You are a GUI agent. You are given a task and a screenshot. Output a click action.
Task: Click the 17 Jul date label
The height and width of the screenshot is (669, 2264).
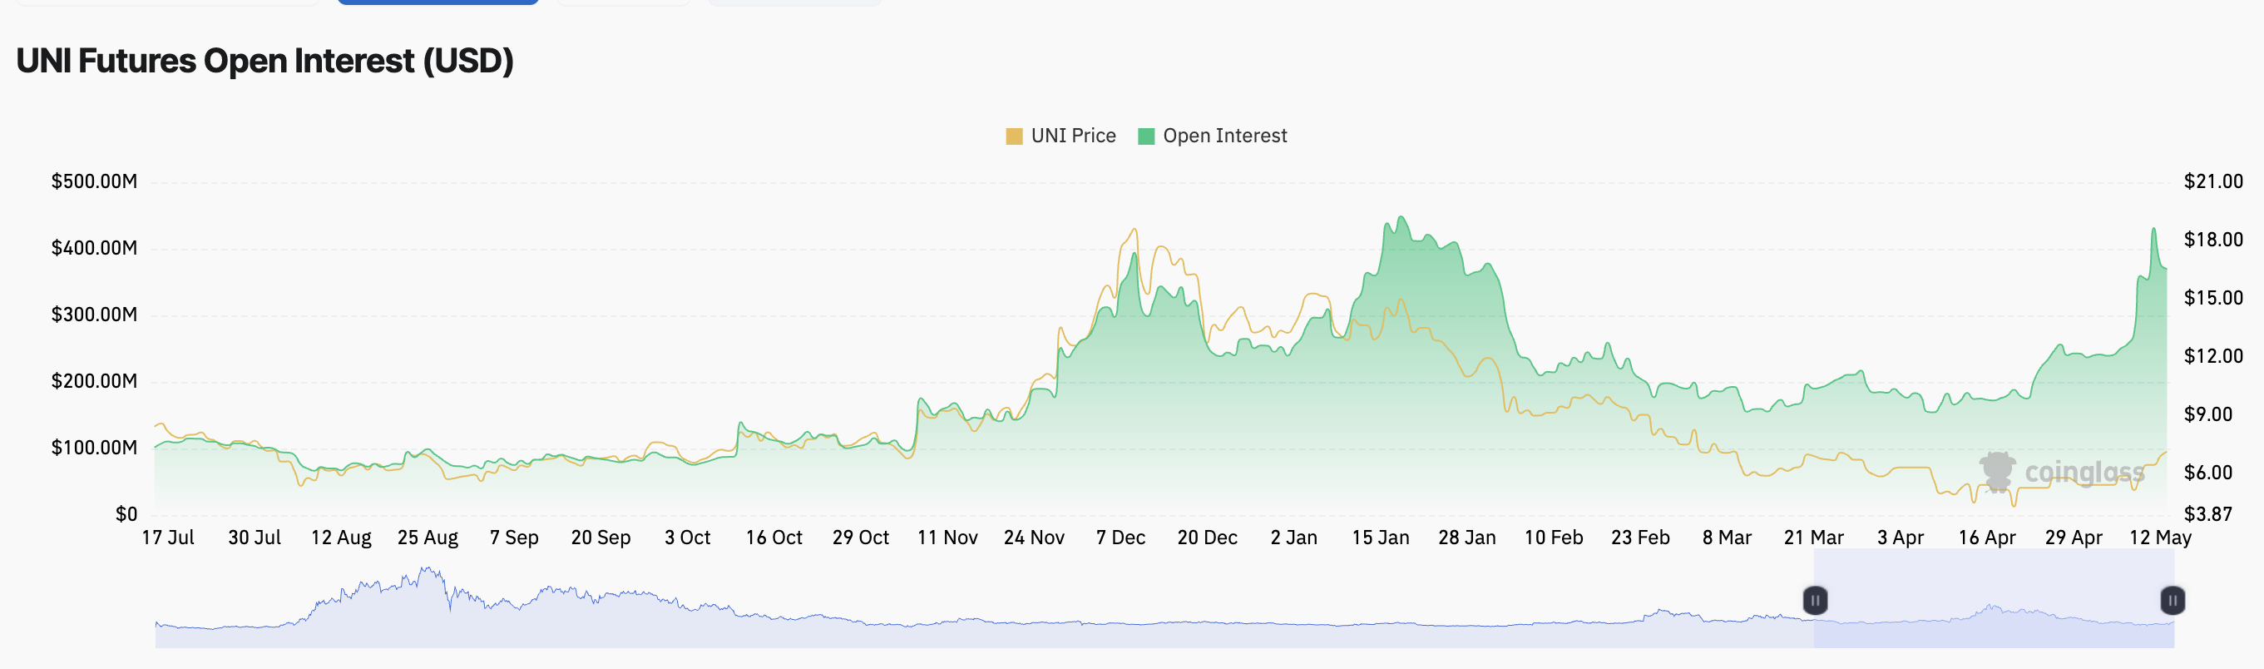click(168, 538)
